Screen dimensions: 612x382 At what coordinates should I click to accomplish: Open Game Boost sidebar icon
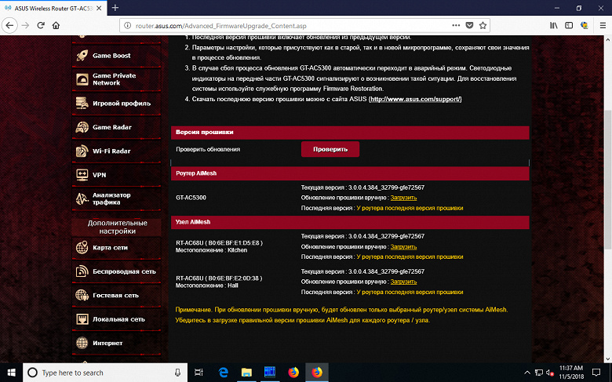click(82, 56)
